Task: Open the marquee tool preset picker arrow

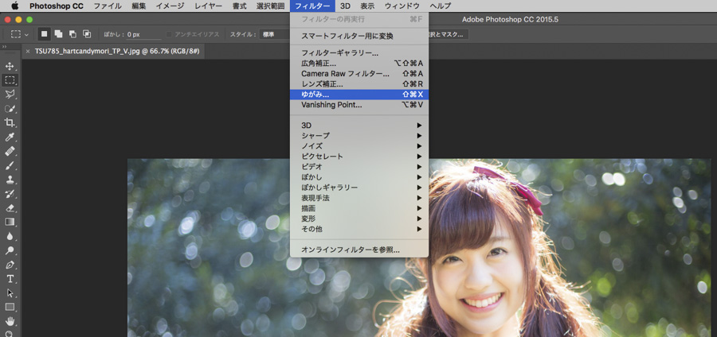Action: tap(26, 35)
